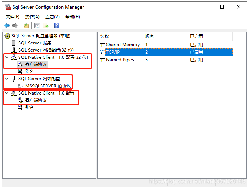Minimize the Configuration Manager window

coord(206,7)
